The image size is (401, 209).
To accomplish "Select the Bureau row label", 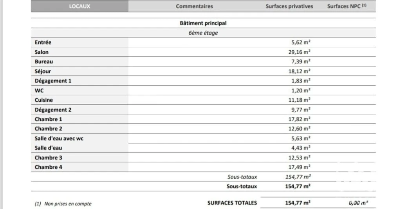I will click(x=44, y=62).
